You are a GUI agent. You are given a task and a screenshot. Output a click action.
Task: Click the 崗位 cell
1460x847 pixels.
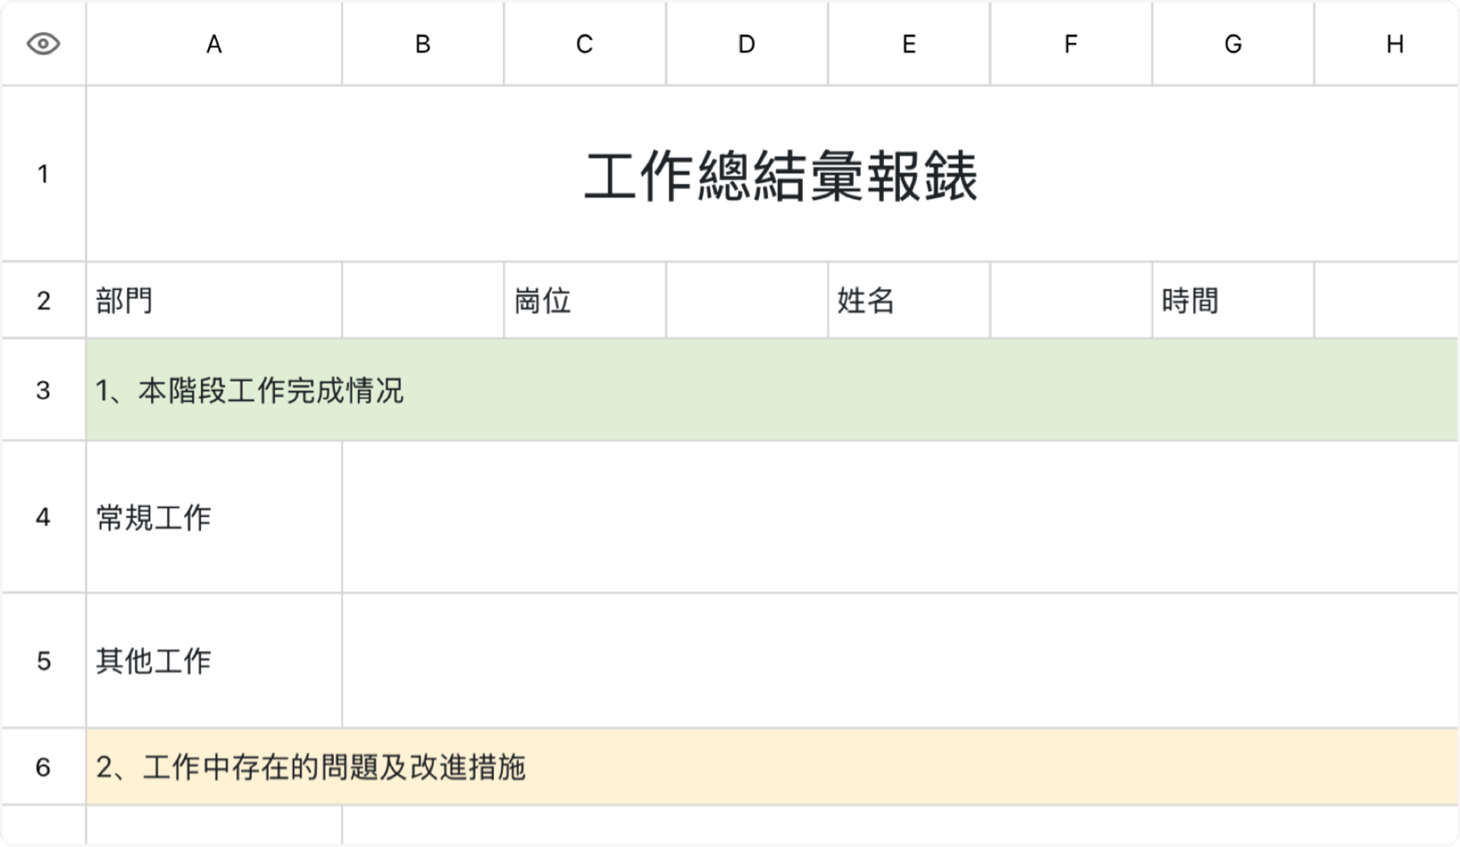tap(585, 301)
